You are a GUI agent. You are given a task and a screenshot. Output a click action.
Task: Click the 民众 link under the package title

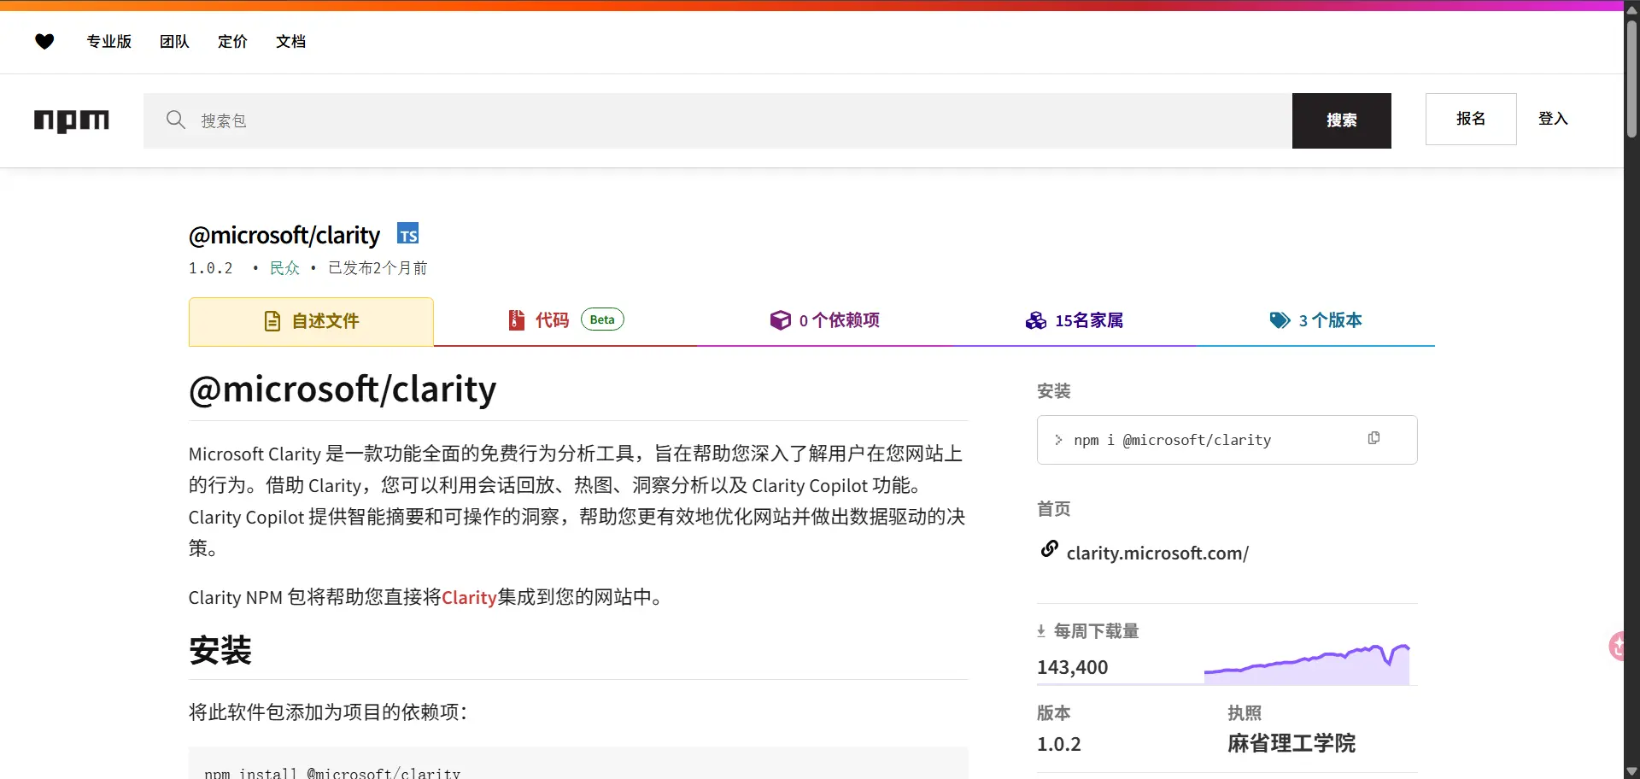(284, 266)
